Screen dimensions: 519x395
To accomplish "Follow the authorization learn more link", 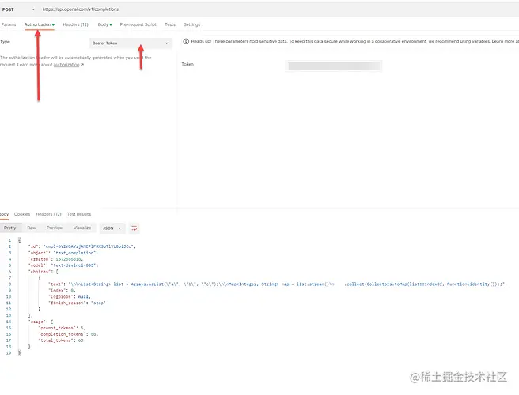I will pos(66,65).
